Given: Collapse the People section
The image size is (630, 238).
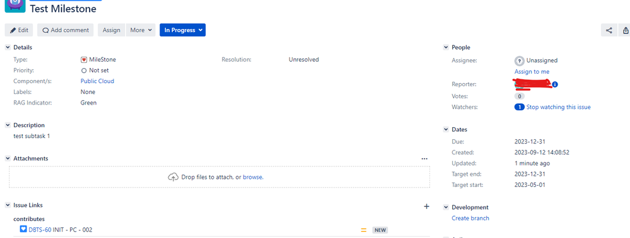Looking at the screenshot, I should pos(446,47).
